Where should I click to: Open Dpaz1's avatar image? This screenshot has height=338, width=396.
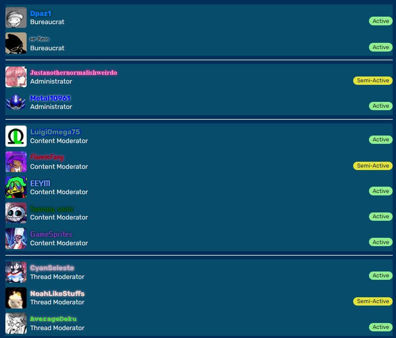[x=16, y=17]
